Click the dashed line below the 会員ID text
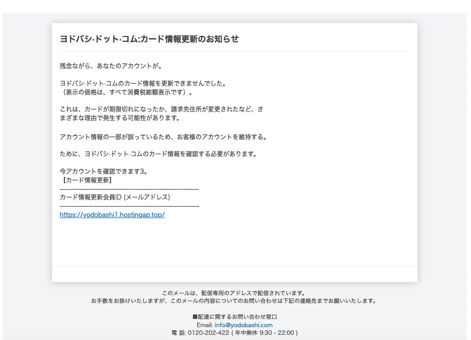The height and width of the screenshot is (340, 471). click(x=129, y=205)
